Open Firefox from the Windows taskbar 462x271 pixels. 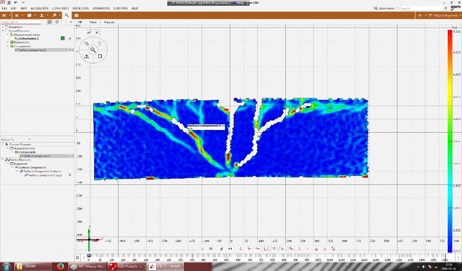point(60,266)
